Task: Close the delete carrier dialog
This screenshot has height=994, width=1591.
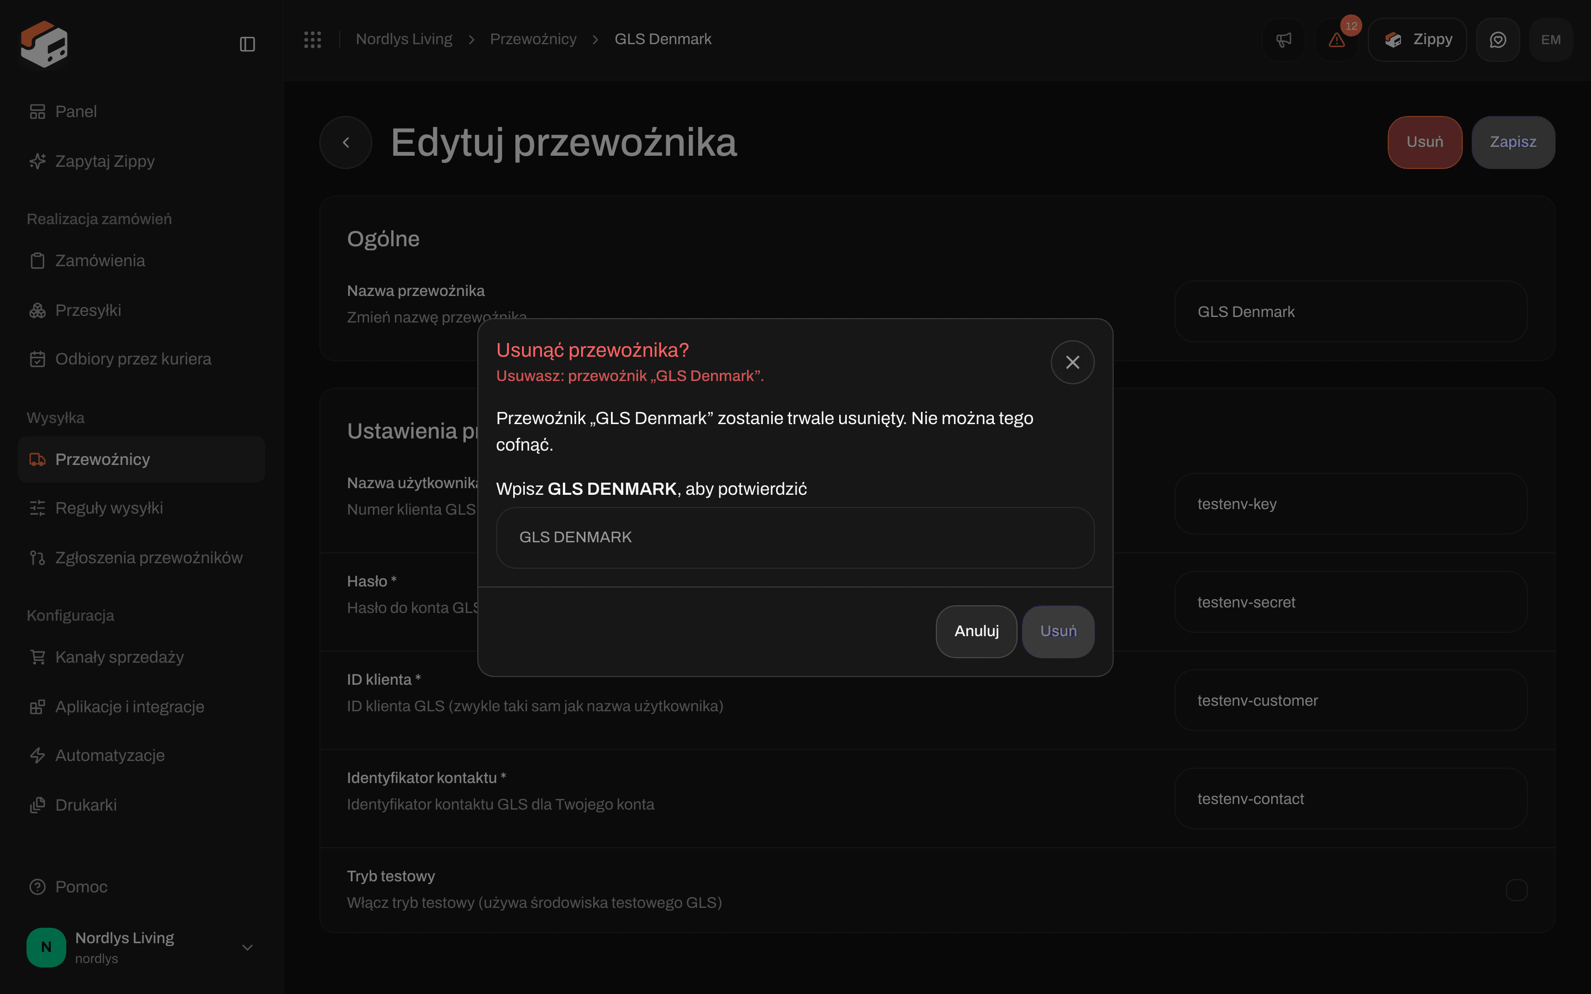Action: (x=1072, y=362)
